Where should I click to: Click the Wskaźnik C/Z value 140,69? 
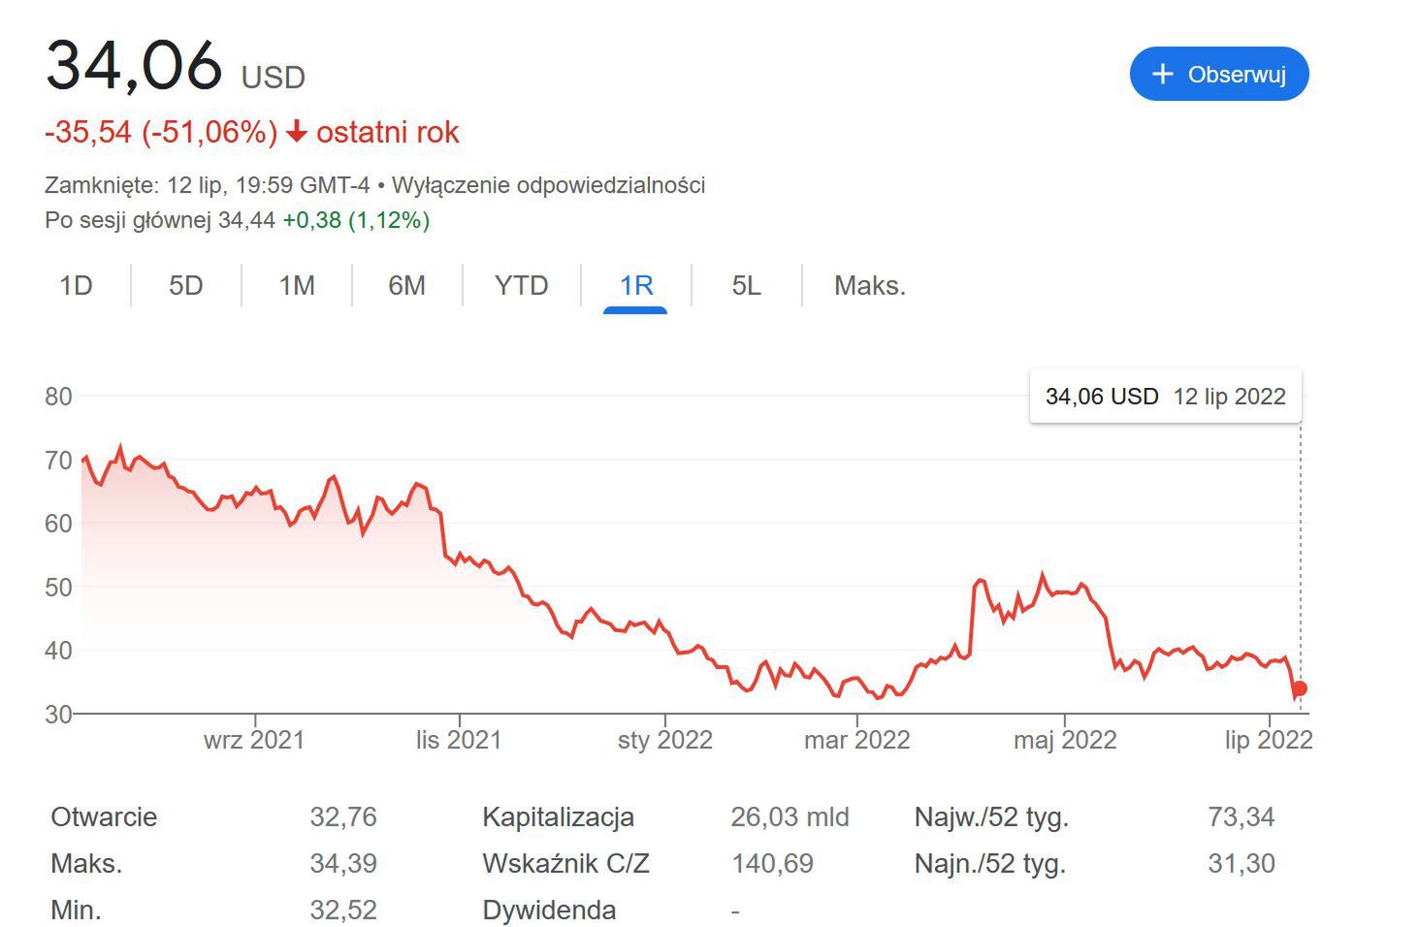point(773,863)
